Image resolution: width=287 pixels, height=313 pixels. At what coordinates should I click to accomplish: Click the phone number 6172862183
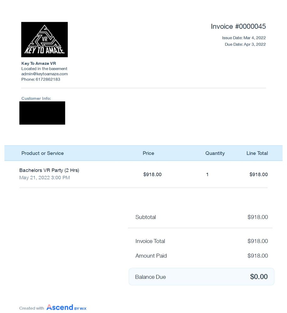(x=48, y=79)
